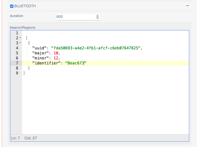Viewport: 197px width, 147px height.
Task: Increase duration with the stepper up arrow
Action: coord(97,16)
